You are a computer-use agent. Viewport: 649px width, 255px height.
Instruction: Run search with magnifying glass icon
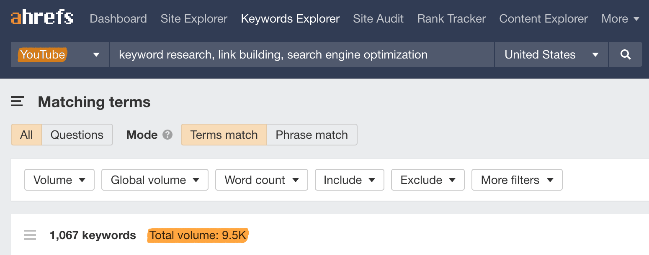click(x=625, y=54)
